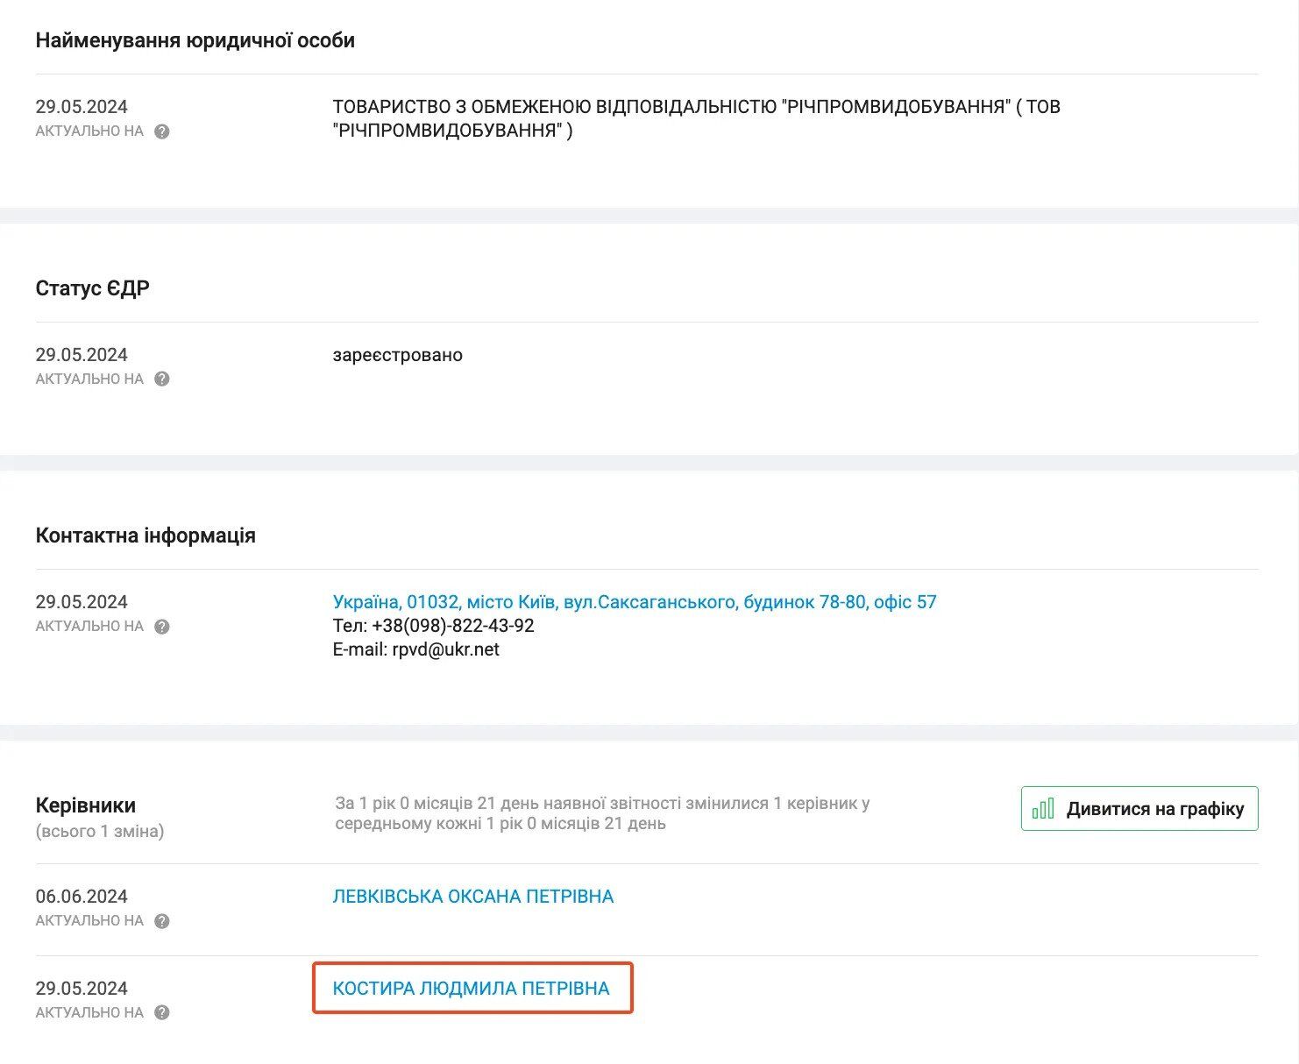
Task: Open the Саксаганського address link
Action: tap(635, 602)
